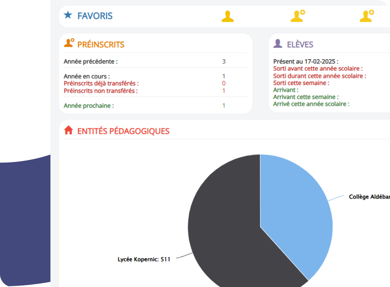Click the purple student icon beside ELÈVES

point(278,44)
